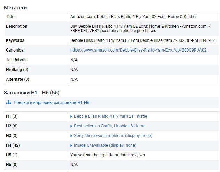Screen dimensions: 220x172
Task: Expand H4 arrow beside Image Unavailable
Action: [71, 145]
